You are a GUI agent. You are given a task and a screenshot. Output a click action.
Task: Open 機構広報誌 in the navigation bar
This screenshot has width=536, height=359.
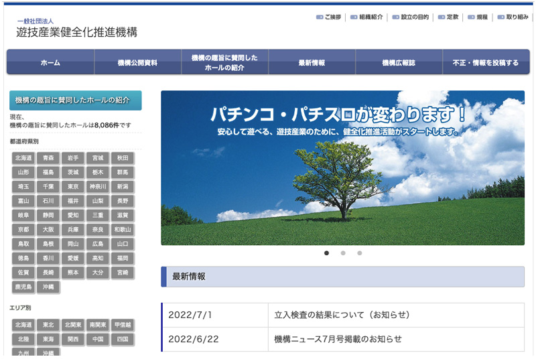pos(399,63)
